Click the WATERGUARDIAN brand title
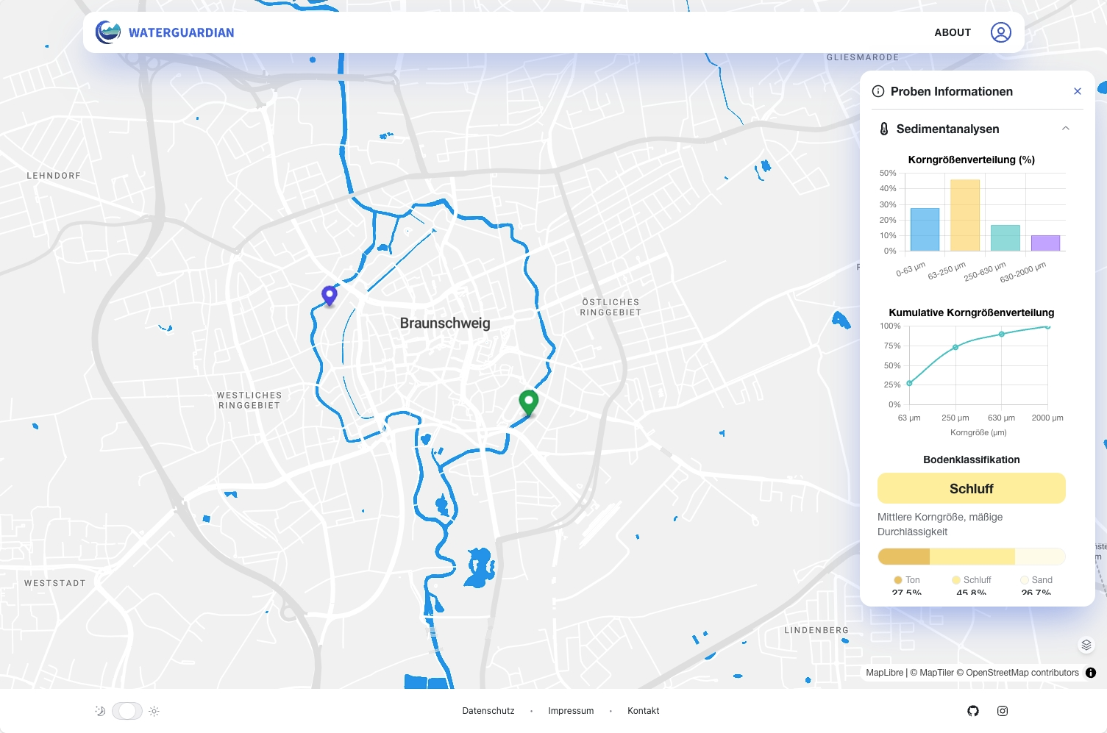The width and height of the screenshot is (1107, 733). pos(181,32)
